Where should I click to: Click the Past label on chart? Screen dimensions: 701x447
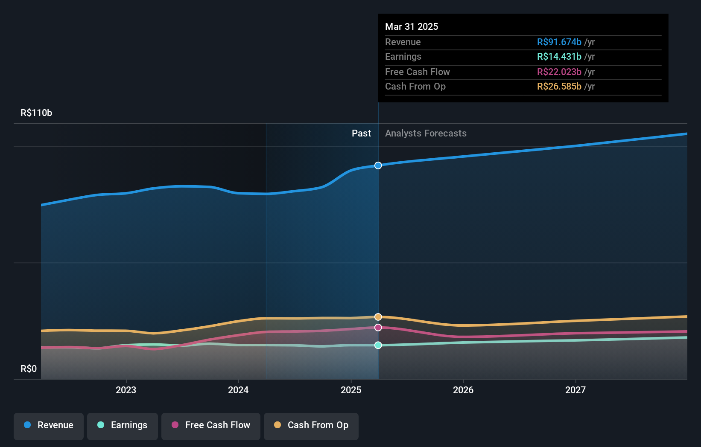click(361, 133)
